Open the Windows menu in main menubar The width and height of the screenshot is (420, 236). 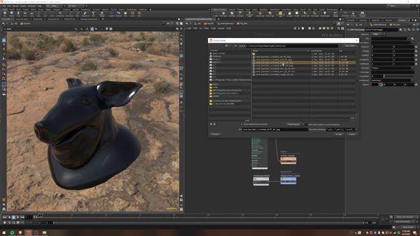[x=31, y=6]
